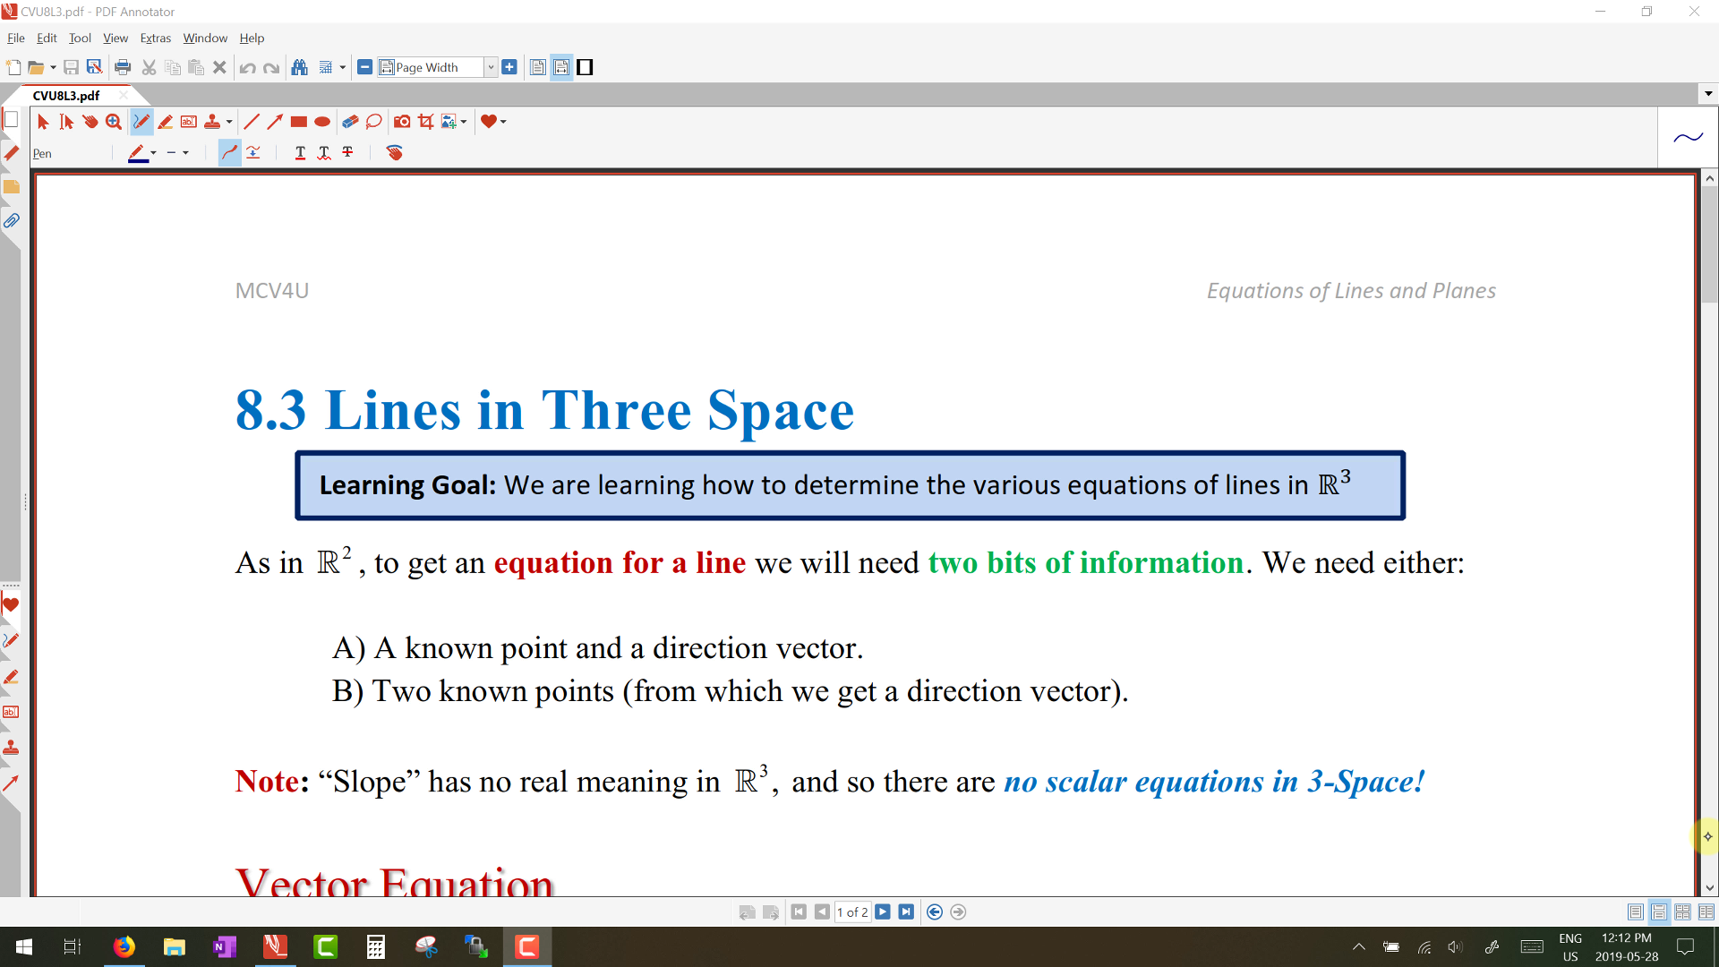
Task: Open the Tool menu
Action: tap(80, 38)
